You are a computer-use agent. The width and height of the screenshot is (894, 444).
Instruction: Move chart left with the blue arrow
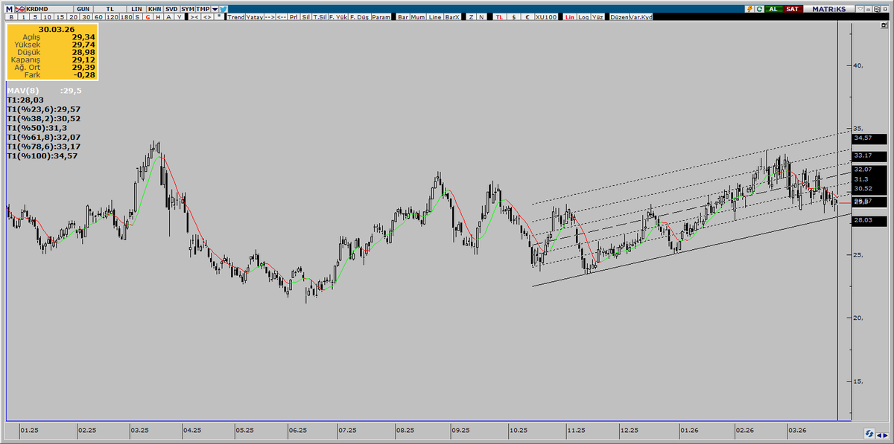tap(879, 435)
